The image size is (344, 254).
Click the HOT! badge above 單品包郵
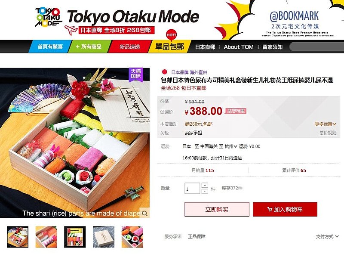click(x=171, y=35)
